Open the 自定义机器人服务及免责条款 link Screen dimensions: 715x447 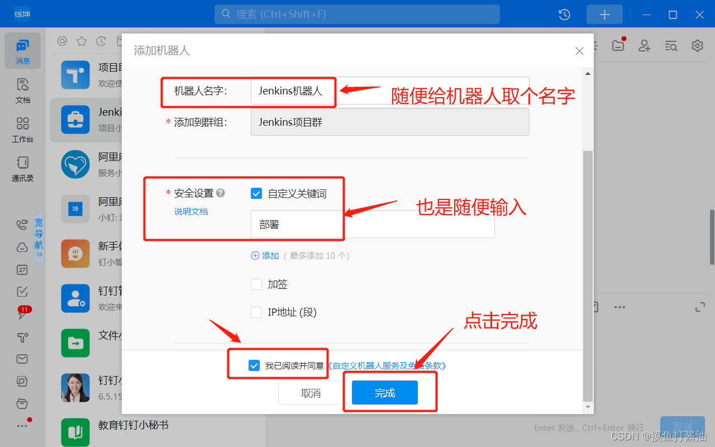pyautogui.click(x=388, y=366)
